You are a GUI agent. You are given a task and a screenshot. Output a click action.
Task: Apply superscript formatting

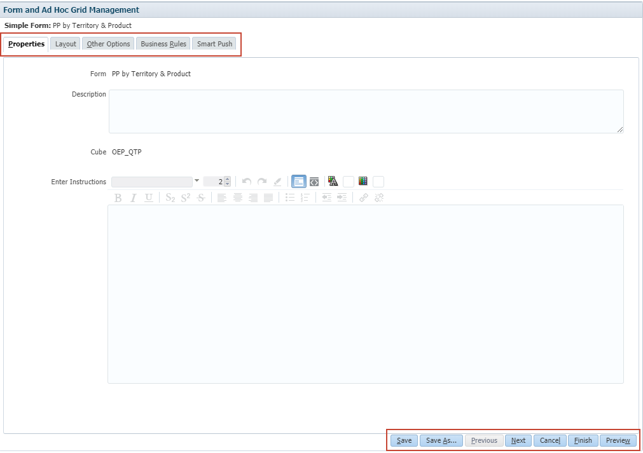(x=186, y=198)
